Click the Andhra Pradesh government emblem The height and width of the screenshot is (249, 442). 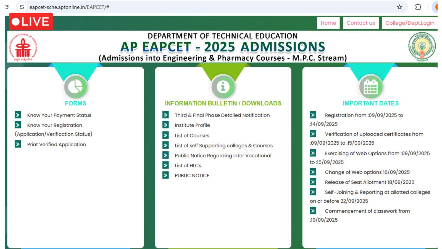[x=422, y=47]
